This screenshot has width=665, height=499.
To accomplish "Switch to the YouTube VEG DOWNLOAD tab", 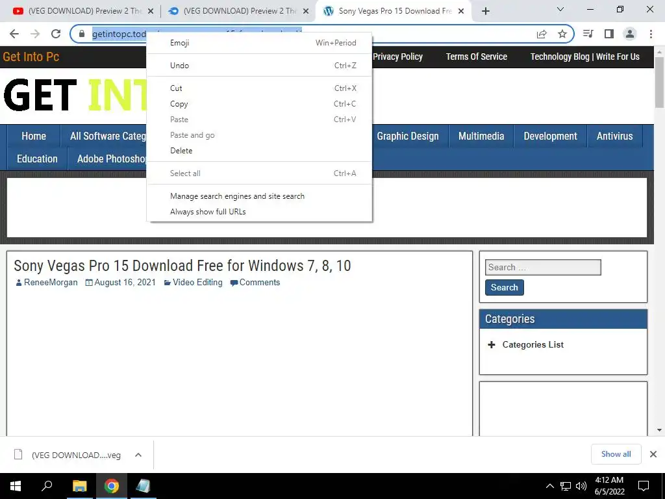I will [x=82, y=12].
